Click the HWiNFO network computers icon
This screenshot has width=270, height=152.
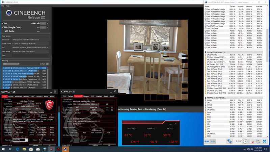229,141
